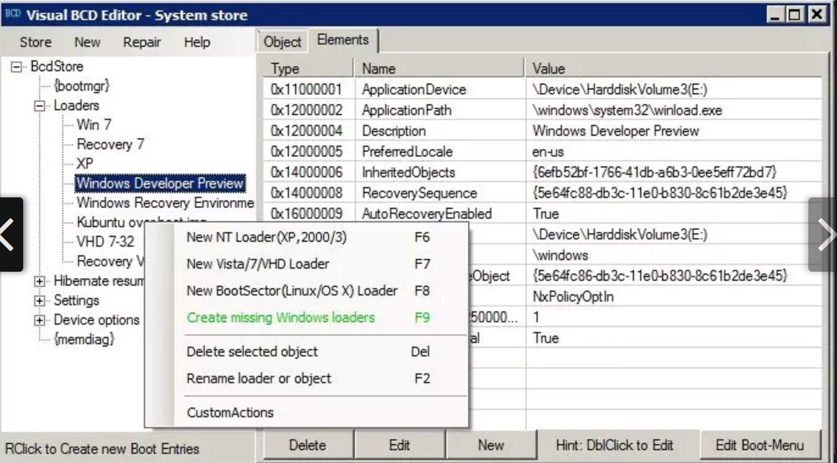Click the New button below the table
The image size is (837, 463).
coord(491,445)
